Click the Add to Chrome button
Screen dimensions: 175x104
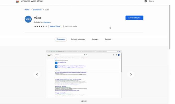pyautogui.click(x=134, y=18)
